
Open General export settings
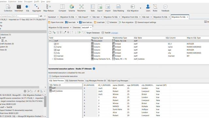coord(145,22)
